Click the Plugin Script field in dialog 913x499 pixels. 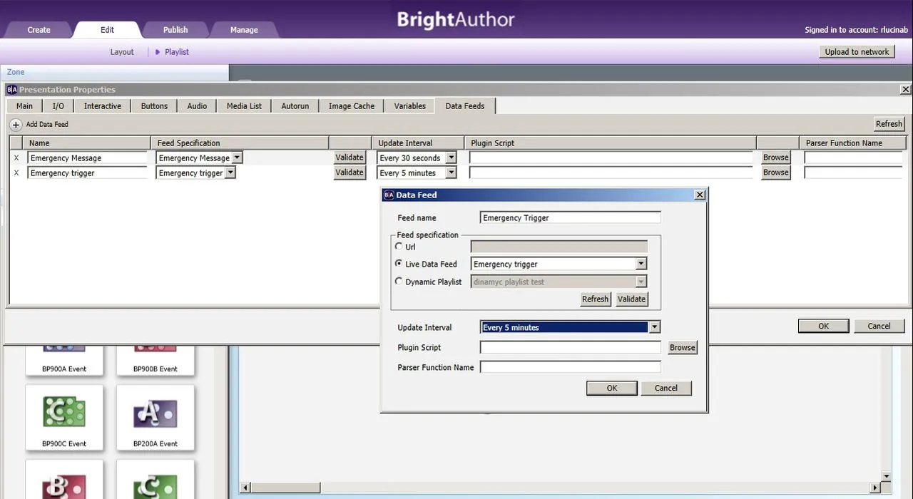point(571,348)
